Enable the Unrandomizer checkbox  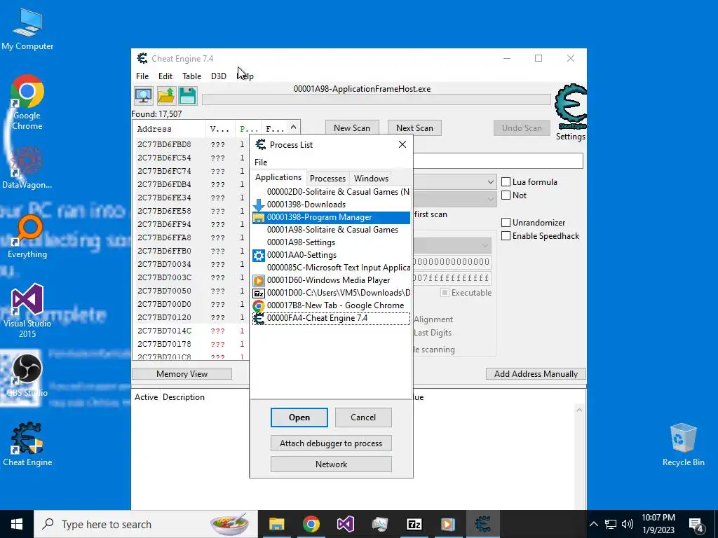pyautogui.click(x=506, y=223)
